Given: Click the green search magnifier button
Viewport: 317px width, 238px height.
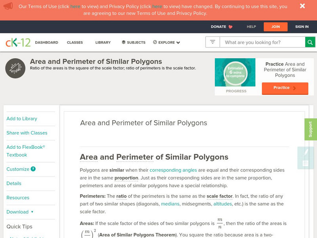Looking at the screenshot, I should (x=310, y=42).
